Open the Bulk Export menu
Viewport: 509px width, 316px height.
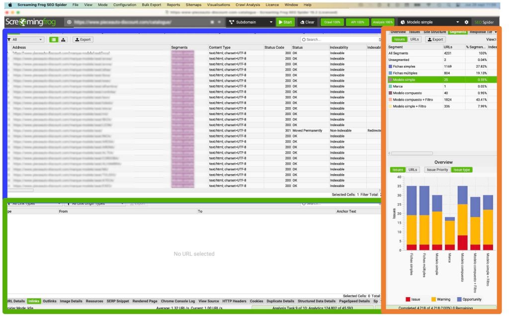pyautogui.click(x=151, y=4)
